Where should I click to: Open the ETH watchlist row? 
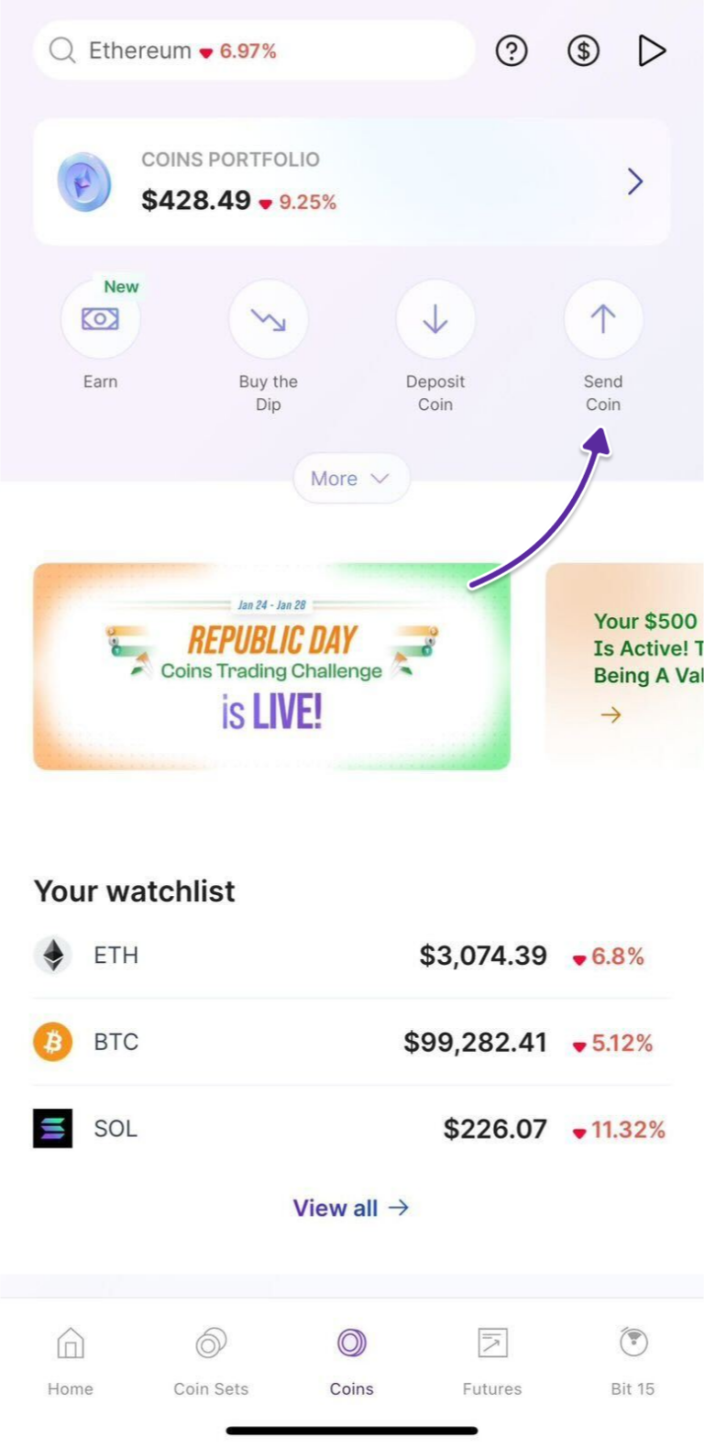[x=351, y=956]
